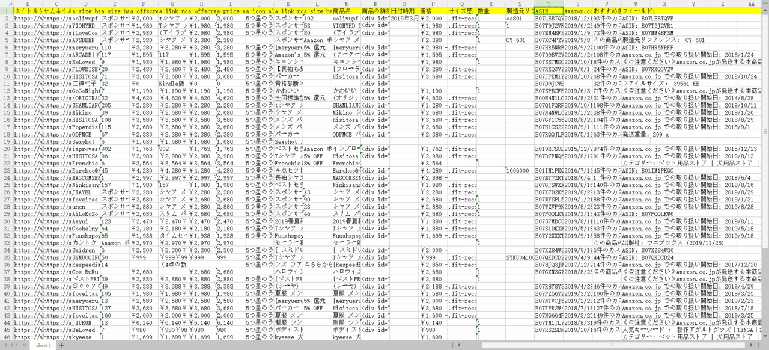Click the サムネイル header cell
Screen dimensions: 769x350
(56, 11)
